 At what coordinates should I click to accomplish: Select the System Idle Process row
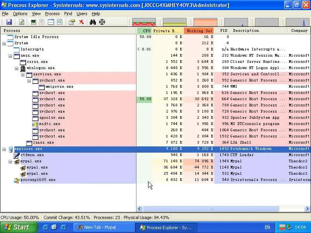pos(155,37)
